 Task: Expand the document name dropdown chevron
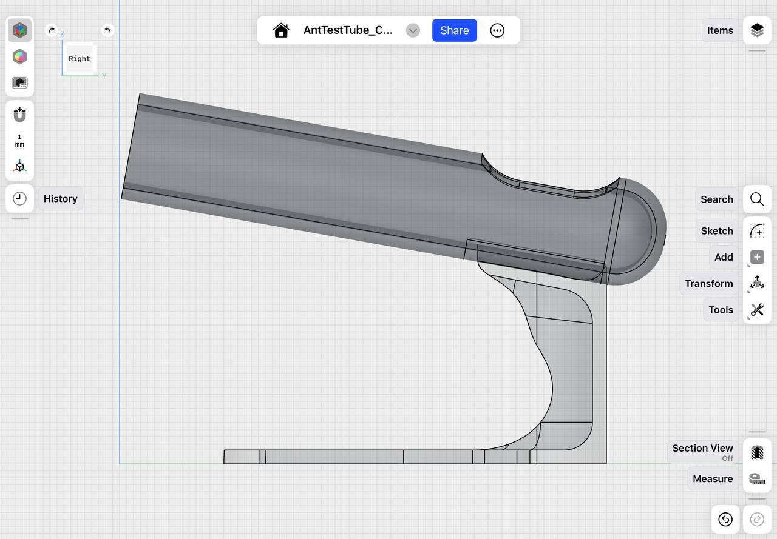click(x=413, y=30)
